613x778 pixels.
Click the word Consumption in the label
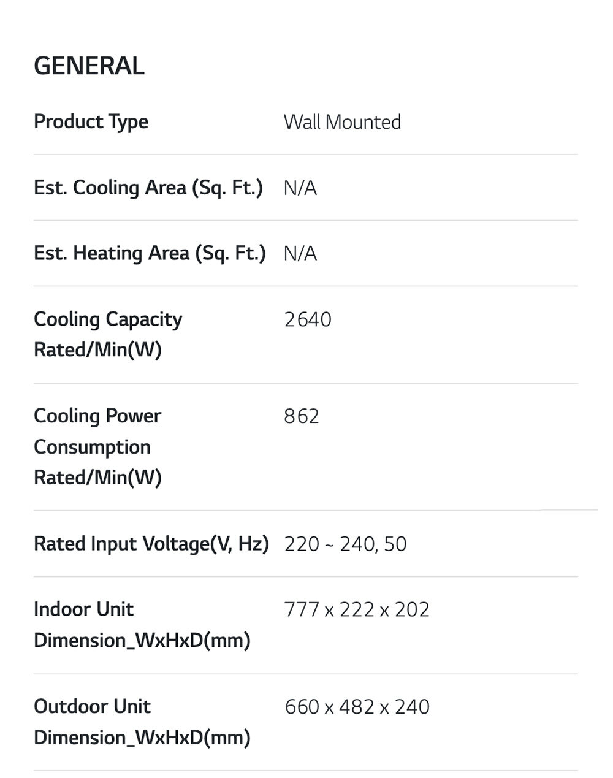pyautogui.click(x=92, y=447)
